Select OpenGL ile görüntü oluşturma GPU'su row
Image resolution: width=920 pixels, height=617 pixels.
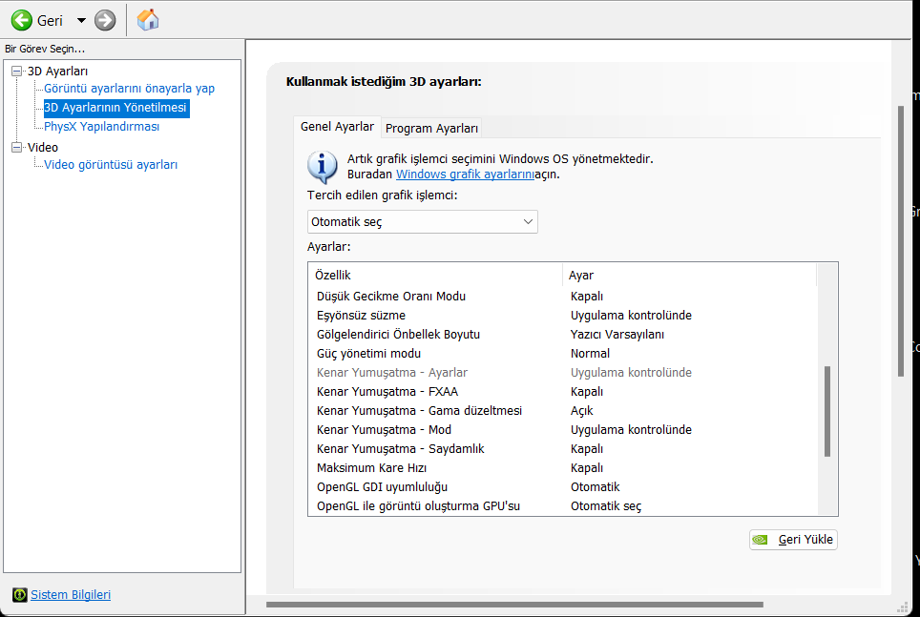pos(563,506)
